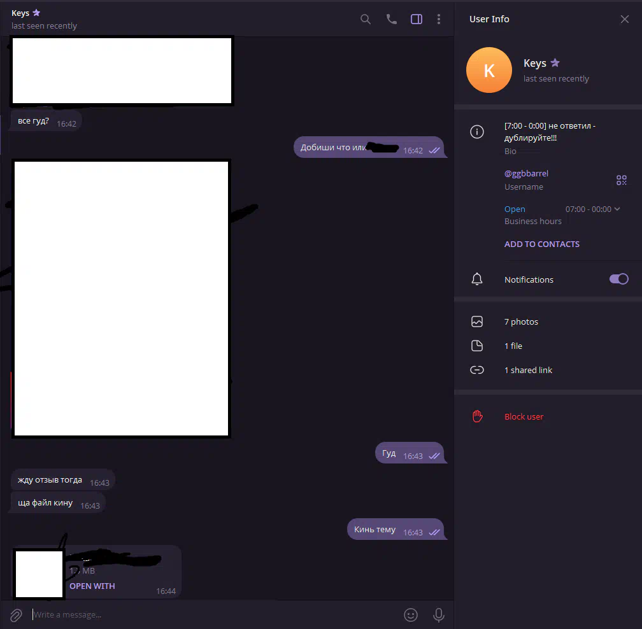Viewport: 642px width, 629px height.
Task: Toggle the right sidebar panel icon
Action: click(x=417, y=19)
